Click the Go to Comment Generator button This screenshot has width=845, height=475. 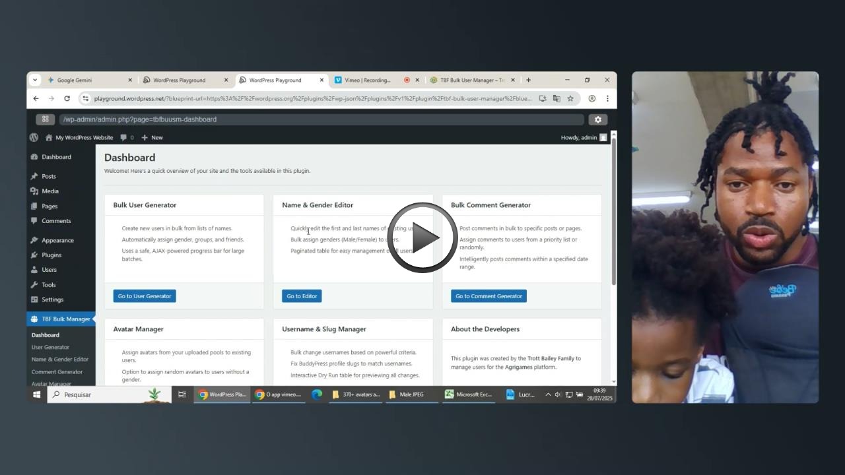489,296
